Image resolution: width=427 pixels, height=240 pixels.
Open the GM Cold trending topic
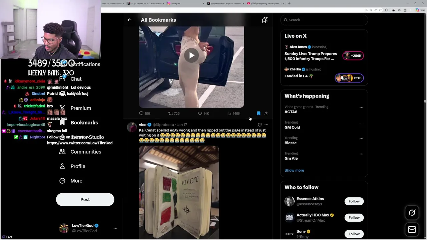[x=292, y=127]
